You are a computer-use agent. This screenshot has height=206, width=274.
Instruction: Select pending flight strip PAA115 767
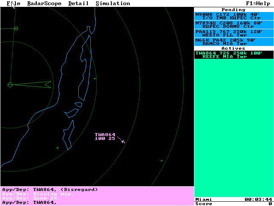pyautogui.click(x=234, y=33)
